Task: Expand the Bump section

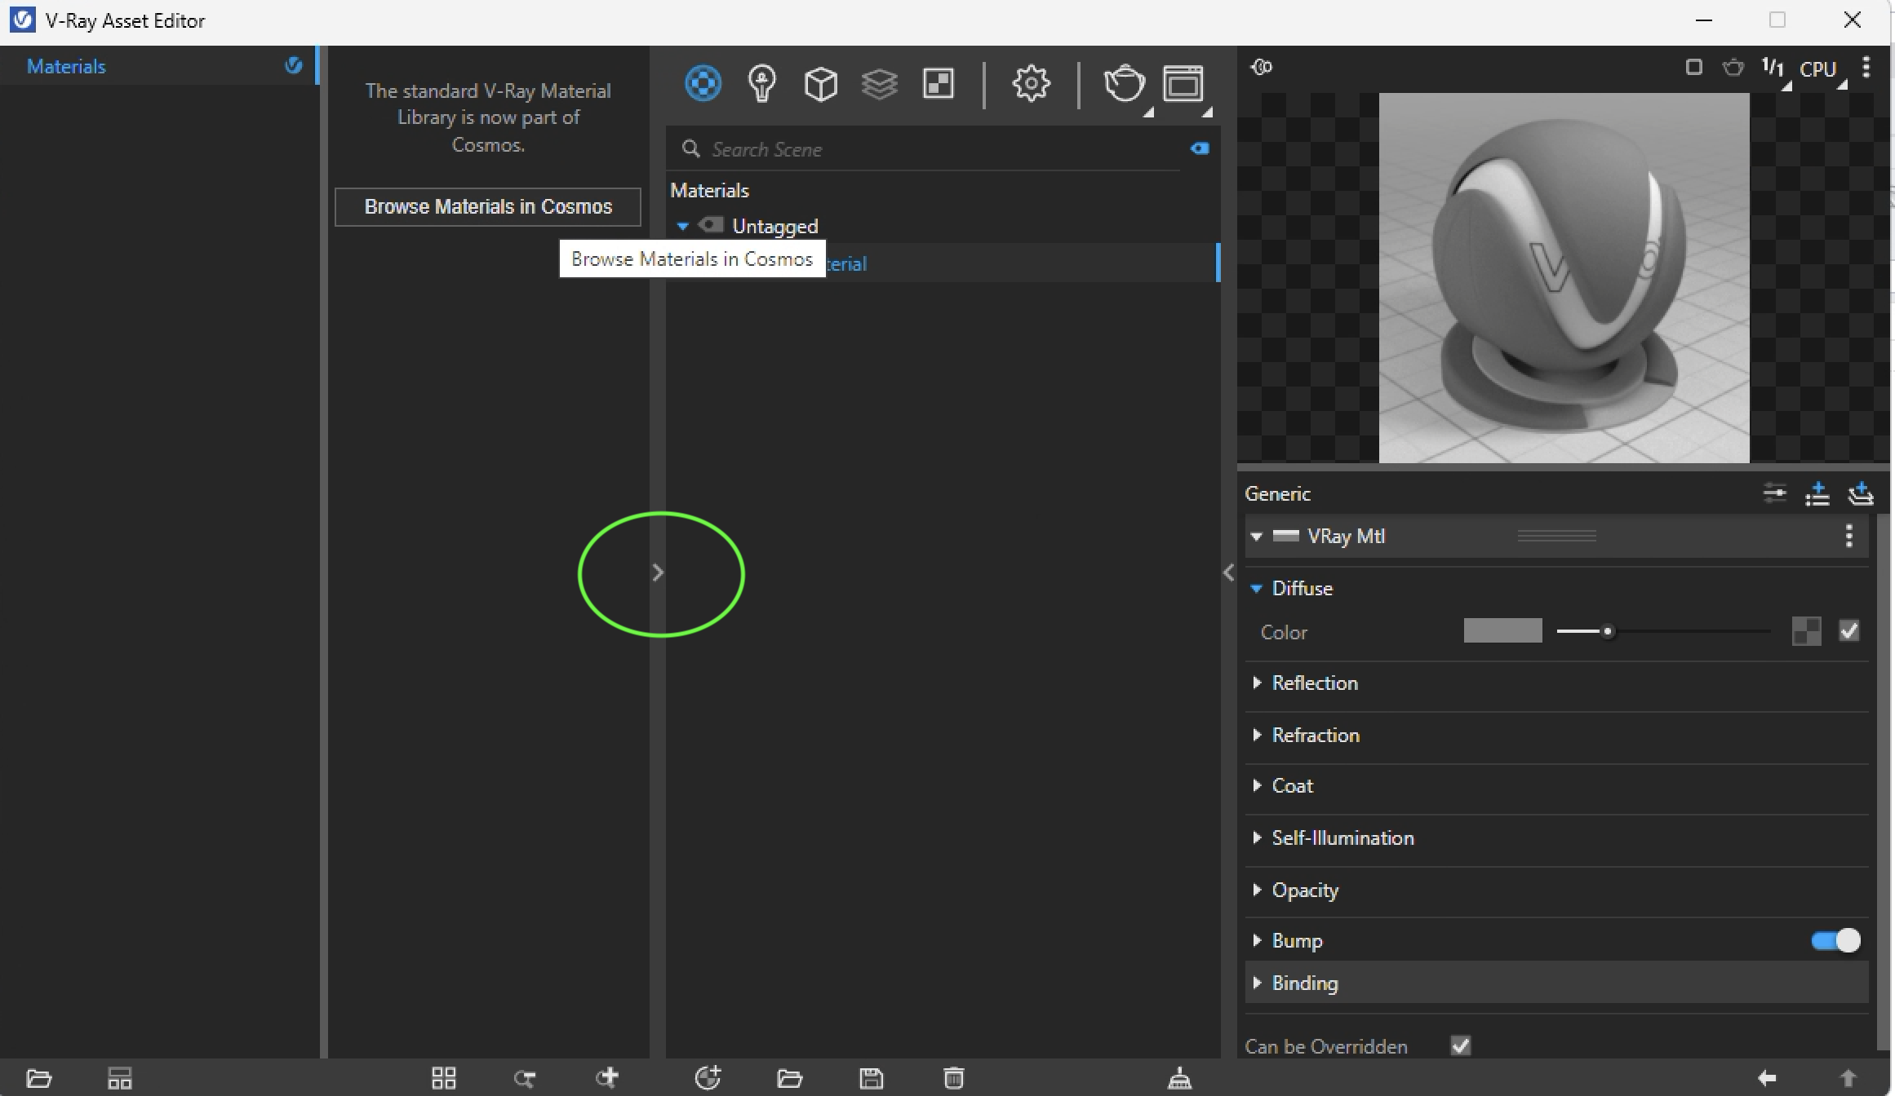Action: pos(1257,940)
